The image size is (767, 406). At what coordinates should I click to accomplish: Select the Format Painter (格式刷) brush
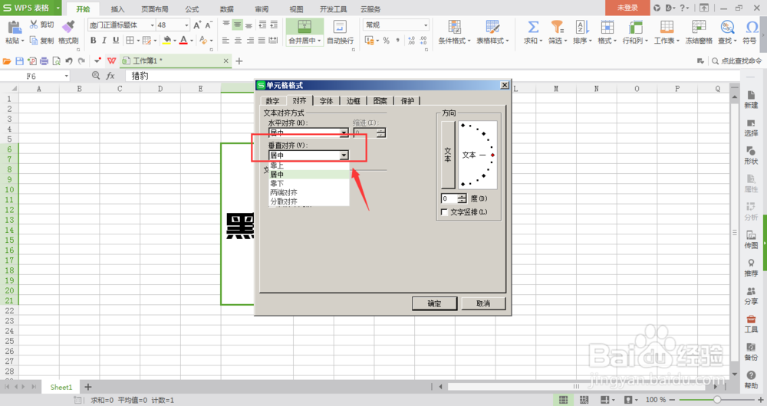tap(68, 27)
